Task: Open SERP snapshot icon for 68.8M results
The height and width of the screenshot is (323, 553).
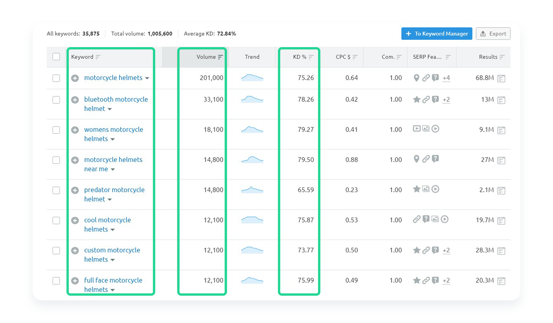Action: pyautogui.click(x=501, y=78)
